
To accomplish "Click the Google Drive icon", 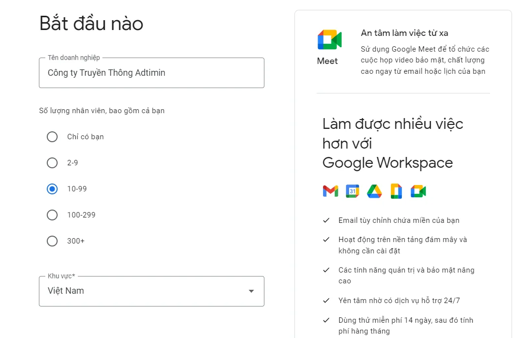I will coord(374,191).
